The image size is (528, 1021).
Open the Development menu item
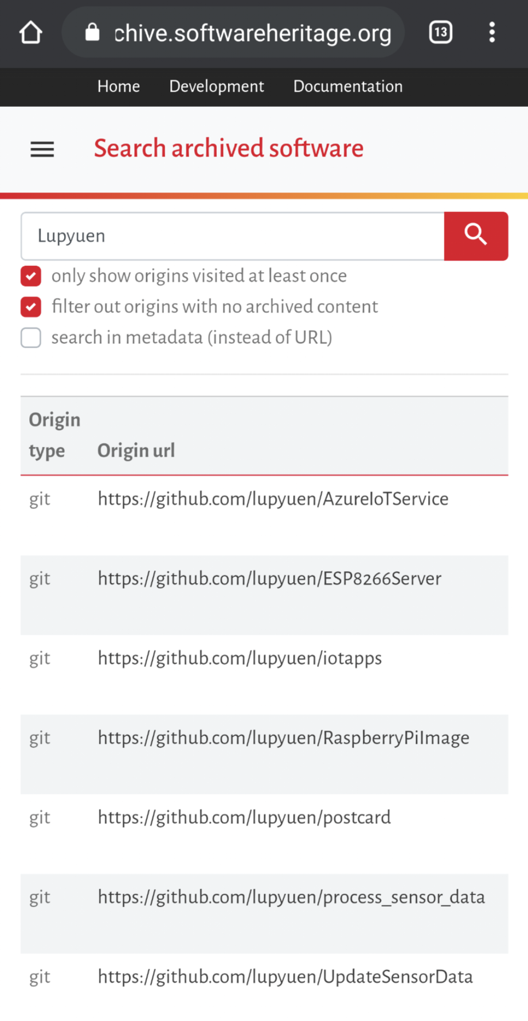pos(217,87)
